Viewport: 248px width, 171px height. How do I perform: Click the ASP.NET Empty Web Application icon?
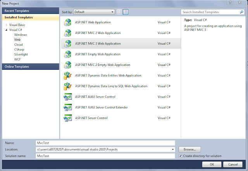click(x=68, y=54)
